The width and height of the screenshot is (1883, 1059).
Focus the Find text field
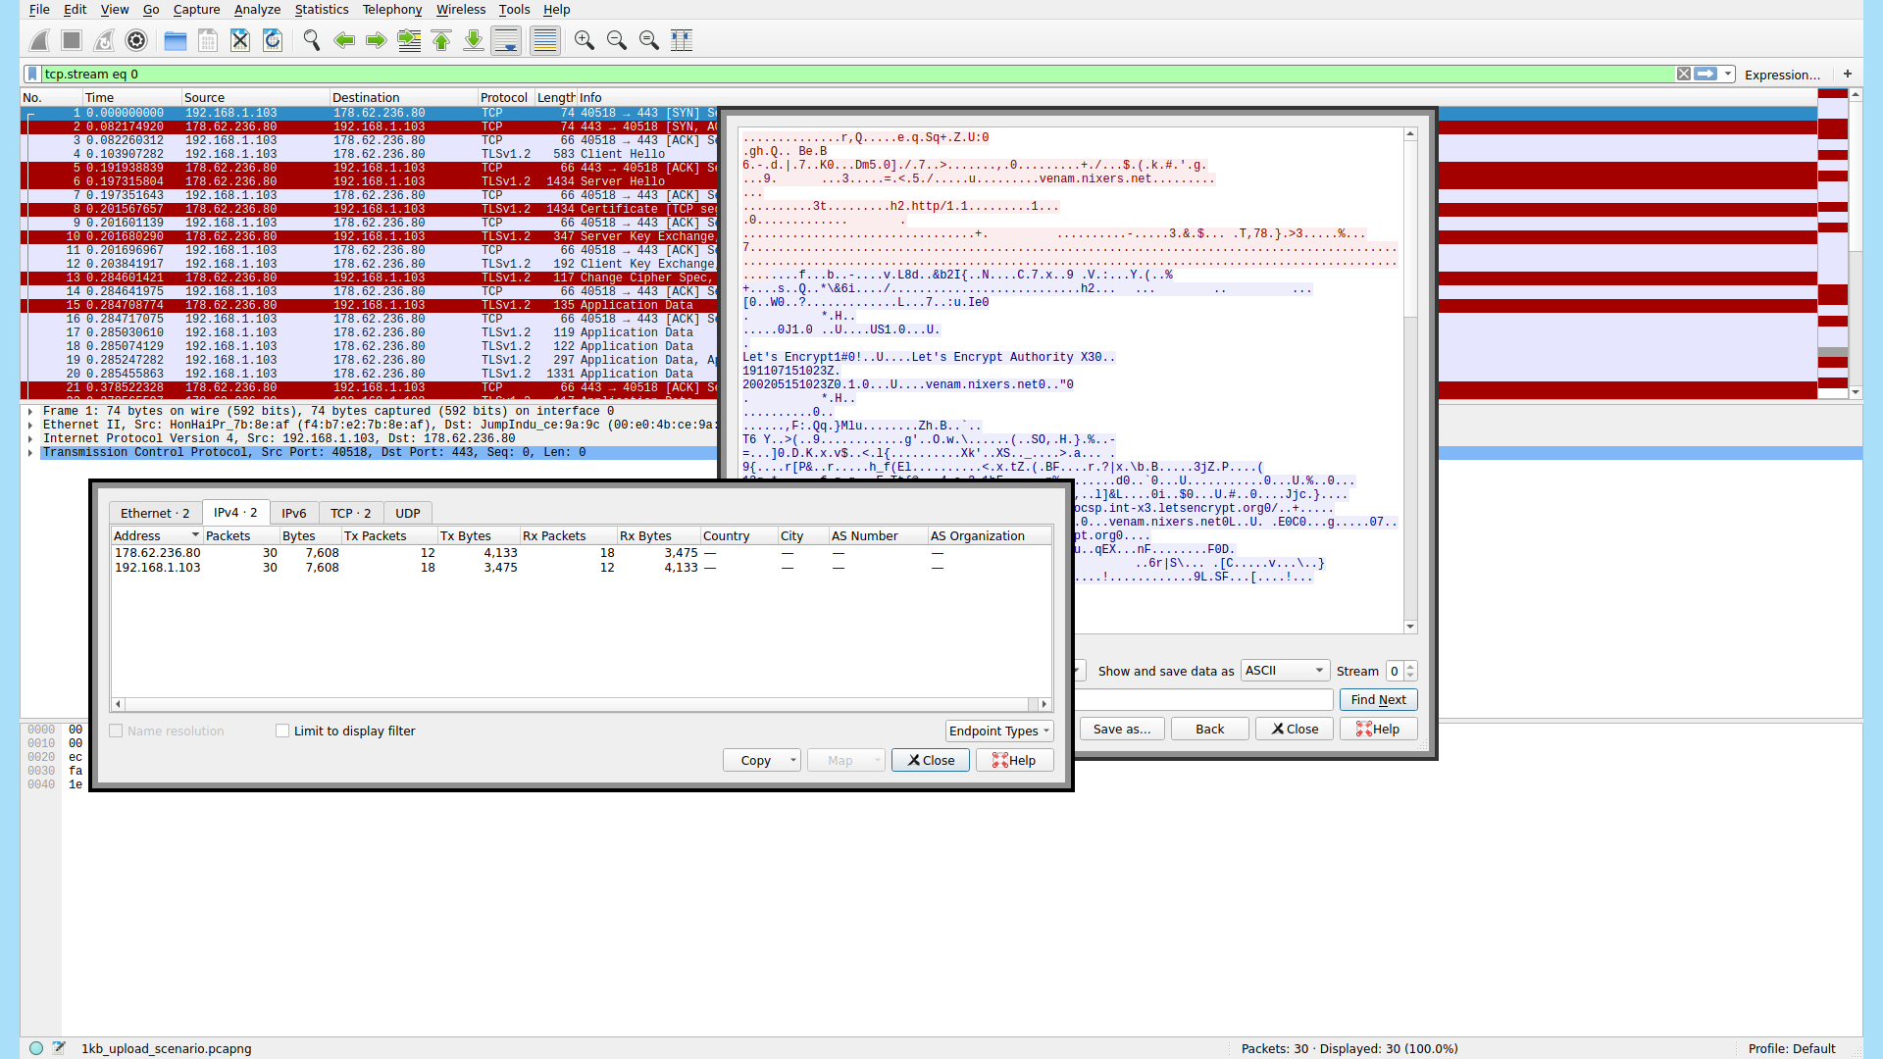point(1204,699)
